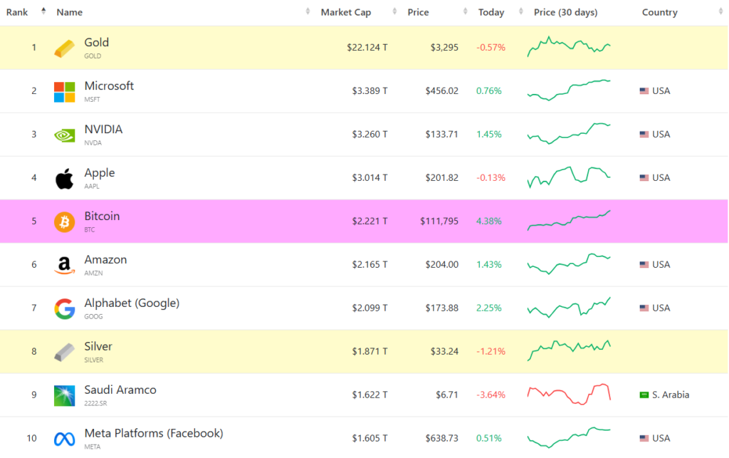
Task: Sort table by Rank column header
Action: click(17, 12)
